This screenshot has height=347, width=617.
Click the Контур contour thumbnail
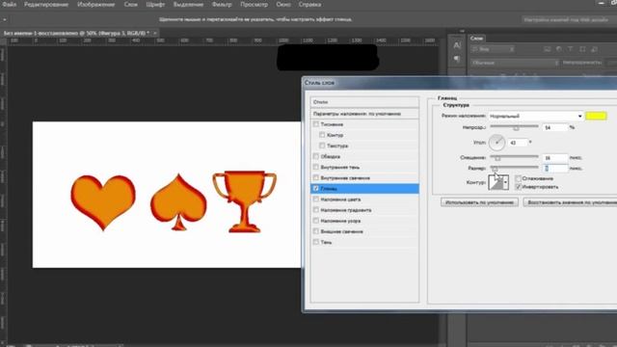496,182
